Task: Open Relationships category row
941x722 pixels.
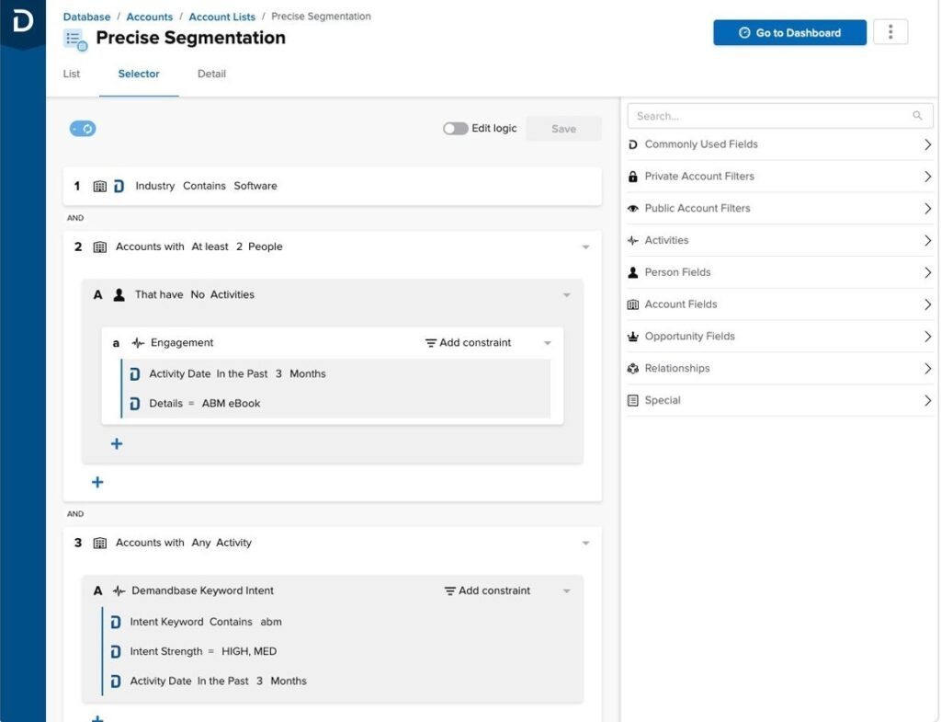Action: click(x=779, y=368)
